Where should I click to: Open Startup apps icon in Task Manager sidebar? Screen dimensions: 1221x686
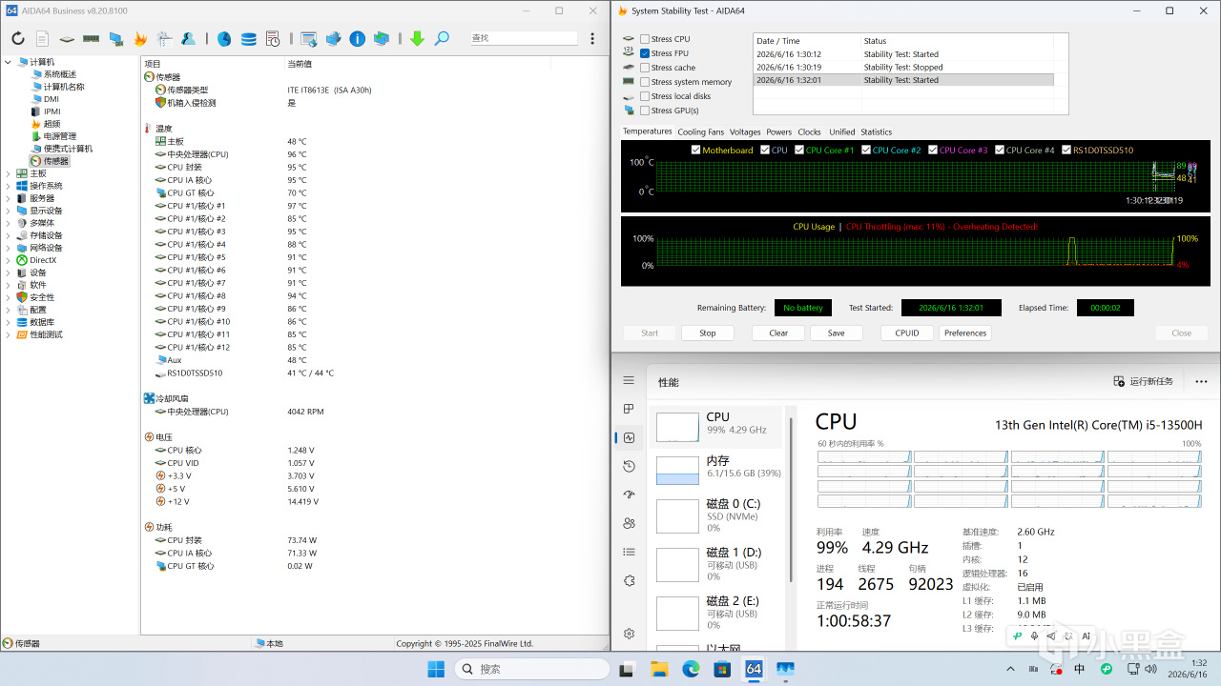point(629,494)
